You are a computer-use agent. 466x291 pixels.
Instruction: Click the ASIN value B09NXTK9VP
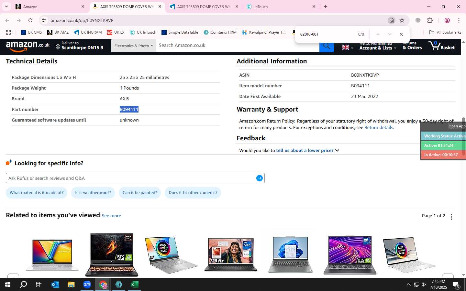point(365,75)
